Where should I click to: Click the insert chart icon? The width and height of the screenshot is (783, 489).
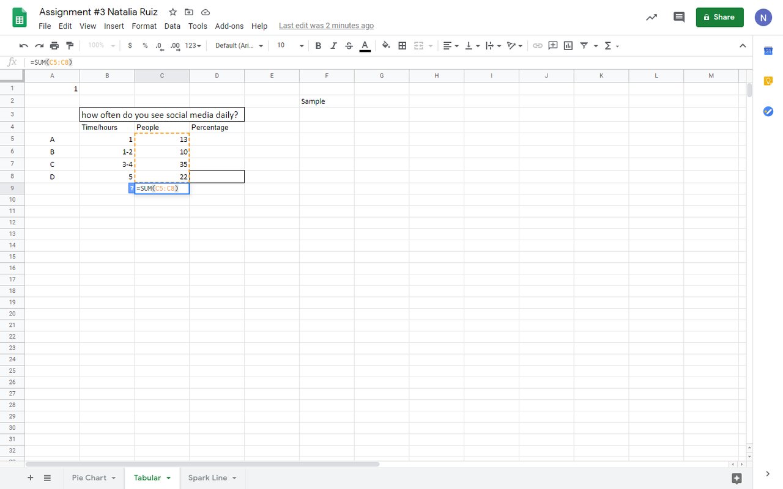pyautogui.click(x=568, y=46)
